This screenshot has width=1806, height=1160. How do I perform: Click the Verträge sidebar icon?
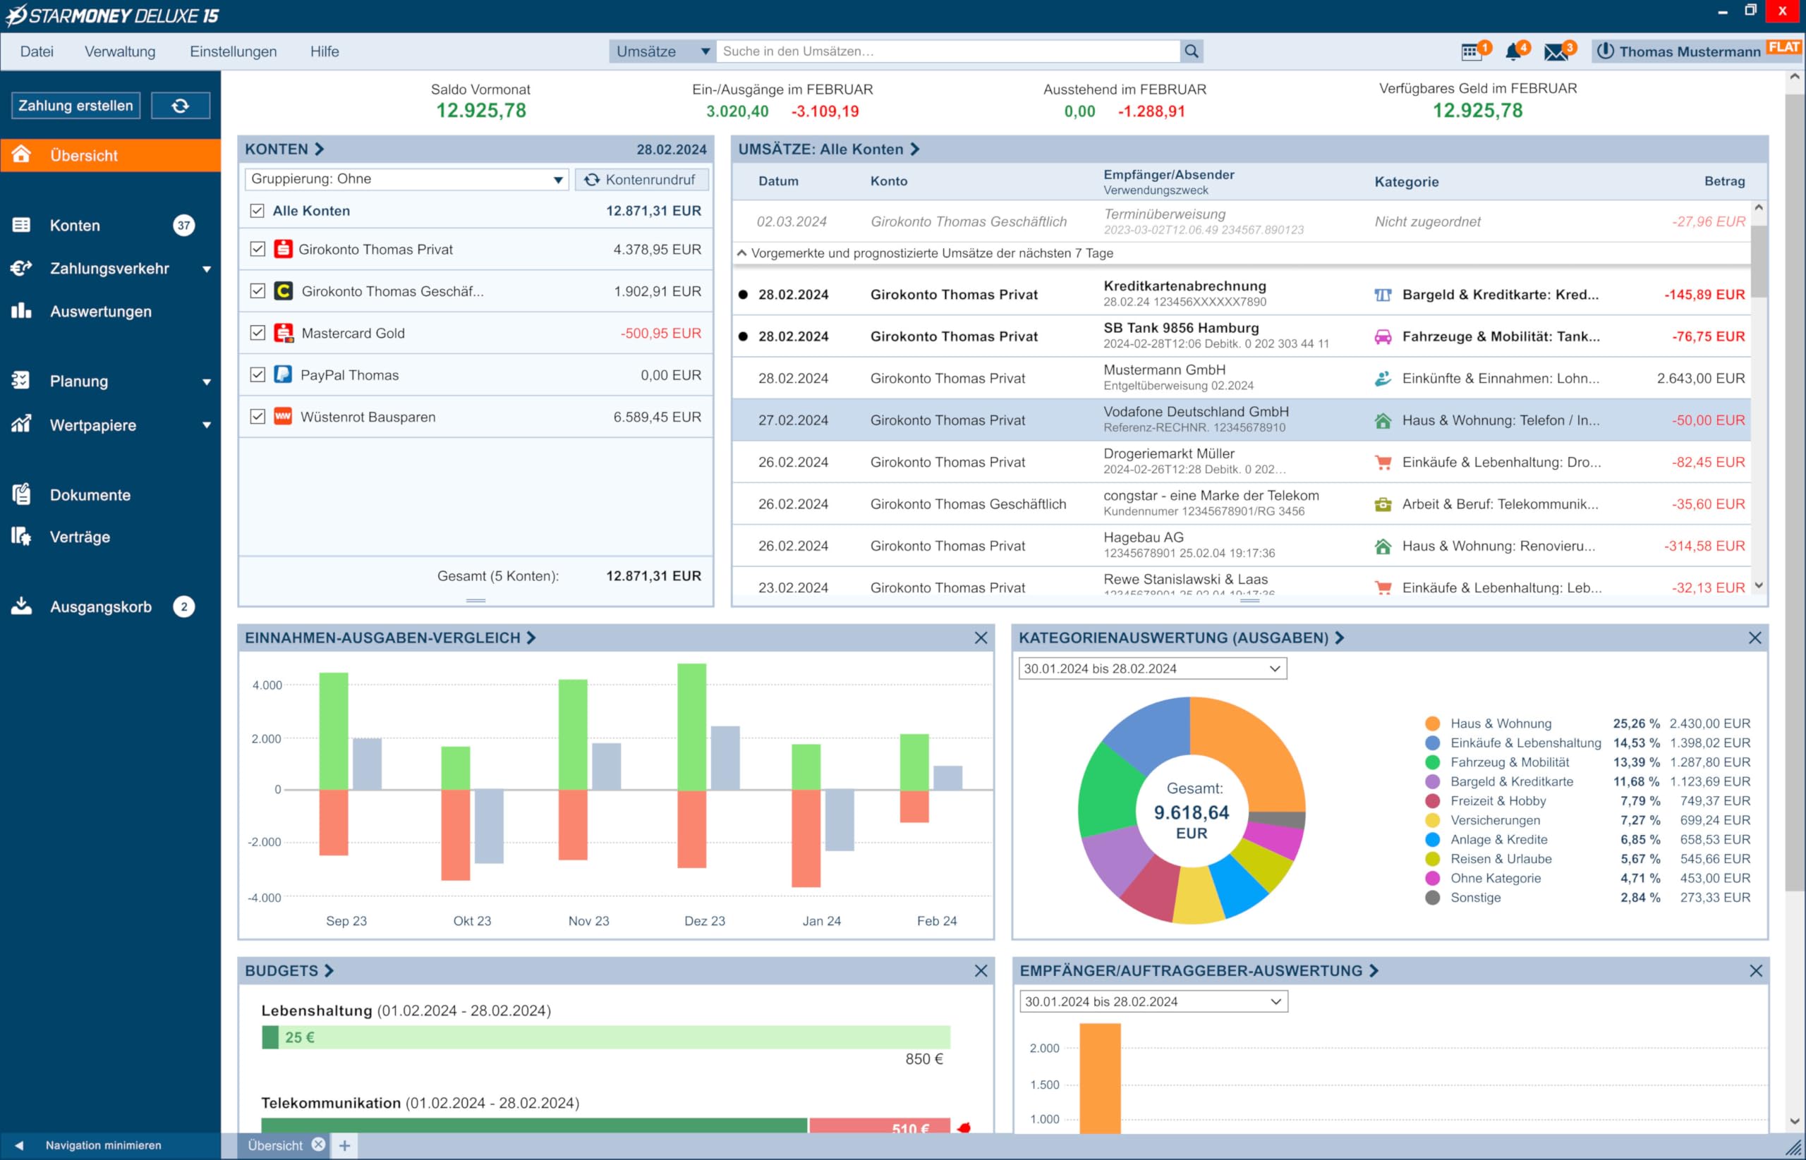pos(21,537)
